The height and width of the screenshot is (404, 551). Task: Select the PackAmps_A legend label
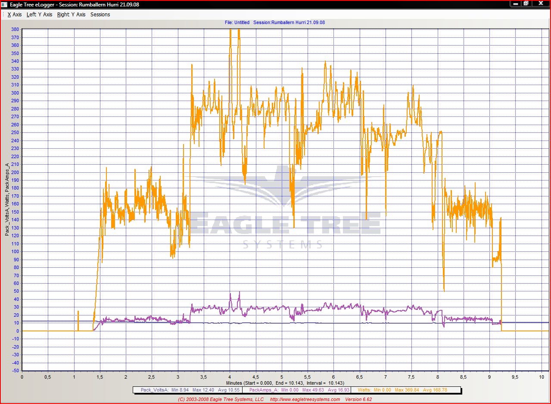tap(264, 390)
